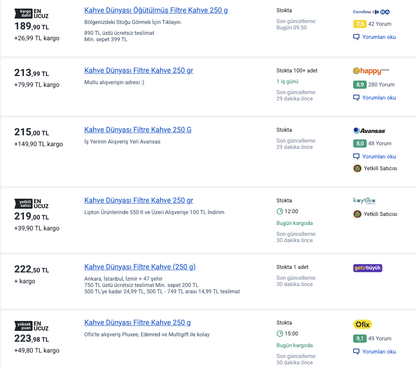Click the 7,5 rating badge for Carrefour
416x368 pixels.
tap(359, 24)
